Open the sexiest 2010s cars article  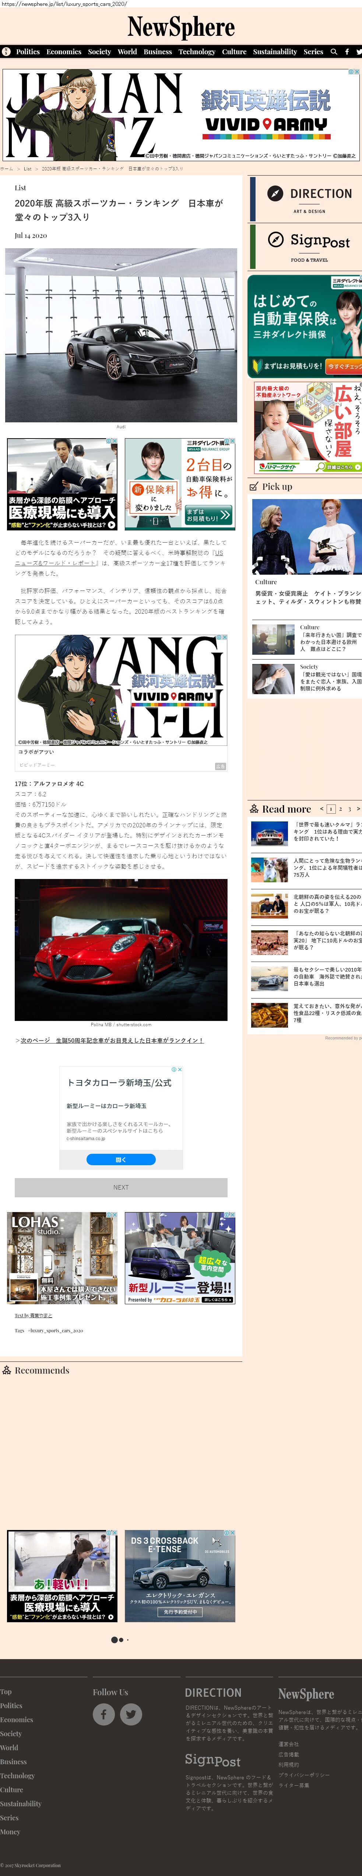click(327, 977)
